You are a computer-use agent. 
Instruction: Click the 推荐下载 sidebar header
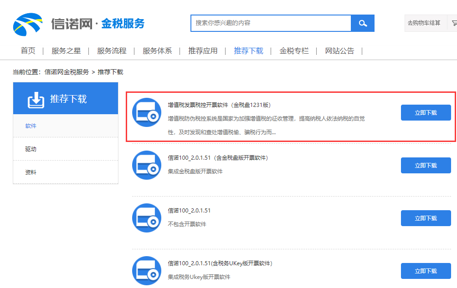tap(66, 98)
